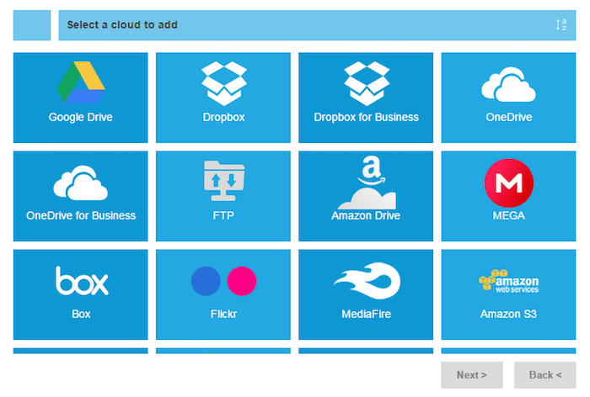590x397 pixels.
Task: Choose OneDrive for Business icon
Action: 80,183
